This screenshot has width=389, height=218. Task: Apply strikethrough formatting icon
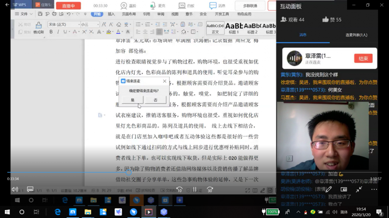(74, 32)
